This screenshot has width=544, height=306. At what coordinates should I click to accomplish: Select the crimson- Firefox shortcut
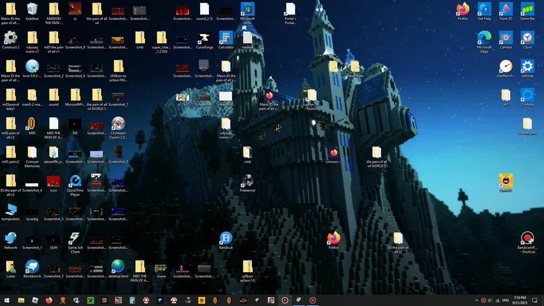click(334, 152)
